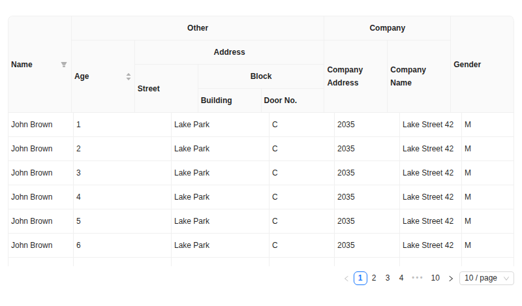
Task: Click Lake Park in the age 3 row
Action: click(x=192, y=173)
